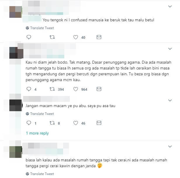Open chevron menu for 'biasa lah kalau' tweet
180x178 pixels.
[x=170, y=146]
